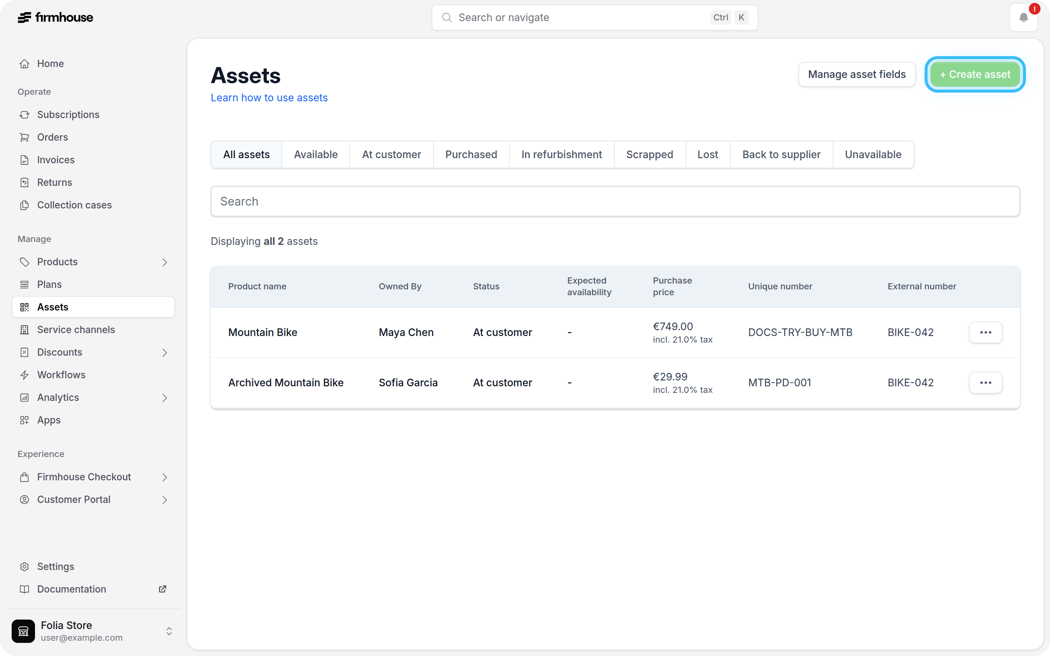
Task: Switch to the At customer tab
Action: click(391, 155)
